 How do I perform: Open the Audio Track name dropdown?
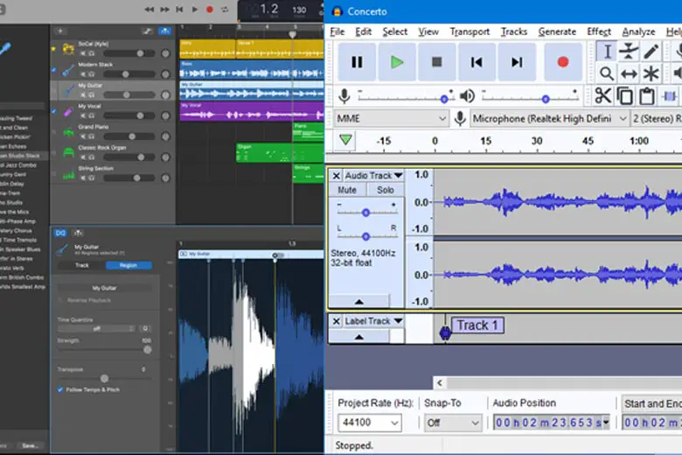373,176
